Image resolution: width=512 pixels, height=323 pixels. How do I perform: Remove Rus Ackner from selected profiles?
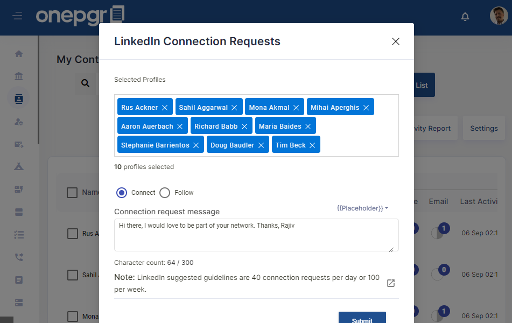(165, 108)
